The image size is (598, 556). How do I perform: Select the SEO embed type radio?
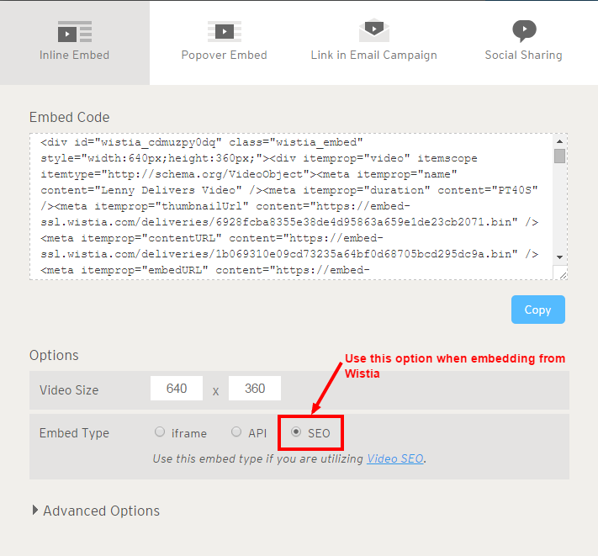[296, 432]
